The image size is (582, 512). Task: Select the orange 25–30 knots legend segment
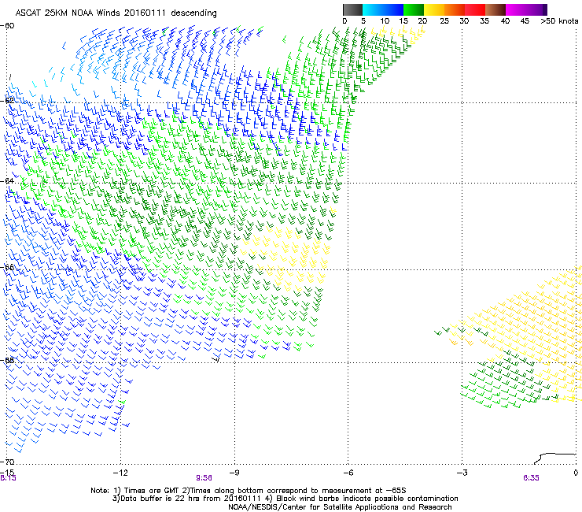pyautogui.click(x=455, y=9)
